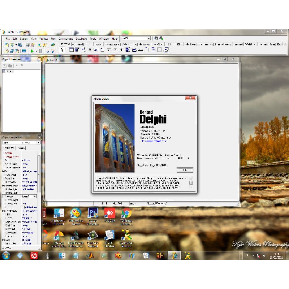Open the Adobe Photoshop desktop shortcut
Image resolution: width=289 pixels, height=289 pixels.
tap(93, 216)
